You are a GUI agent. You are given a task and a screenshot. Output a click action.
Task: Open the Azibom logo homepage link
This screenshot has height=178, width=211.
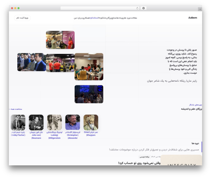(193, 18)
